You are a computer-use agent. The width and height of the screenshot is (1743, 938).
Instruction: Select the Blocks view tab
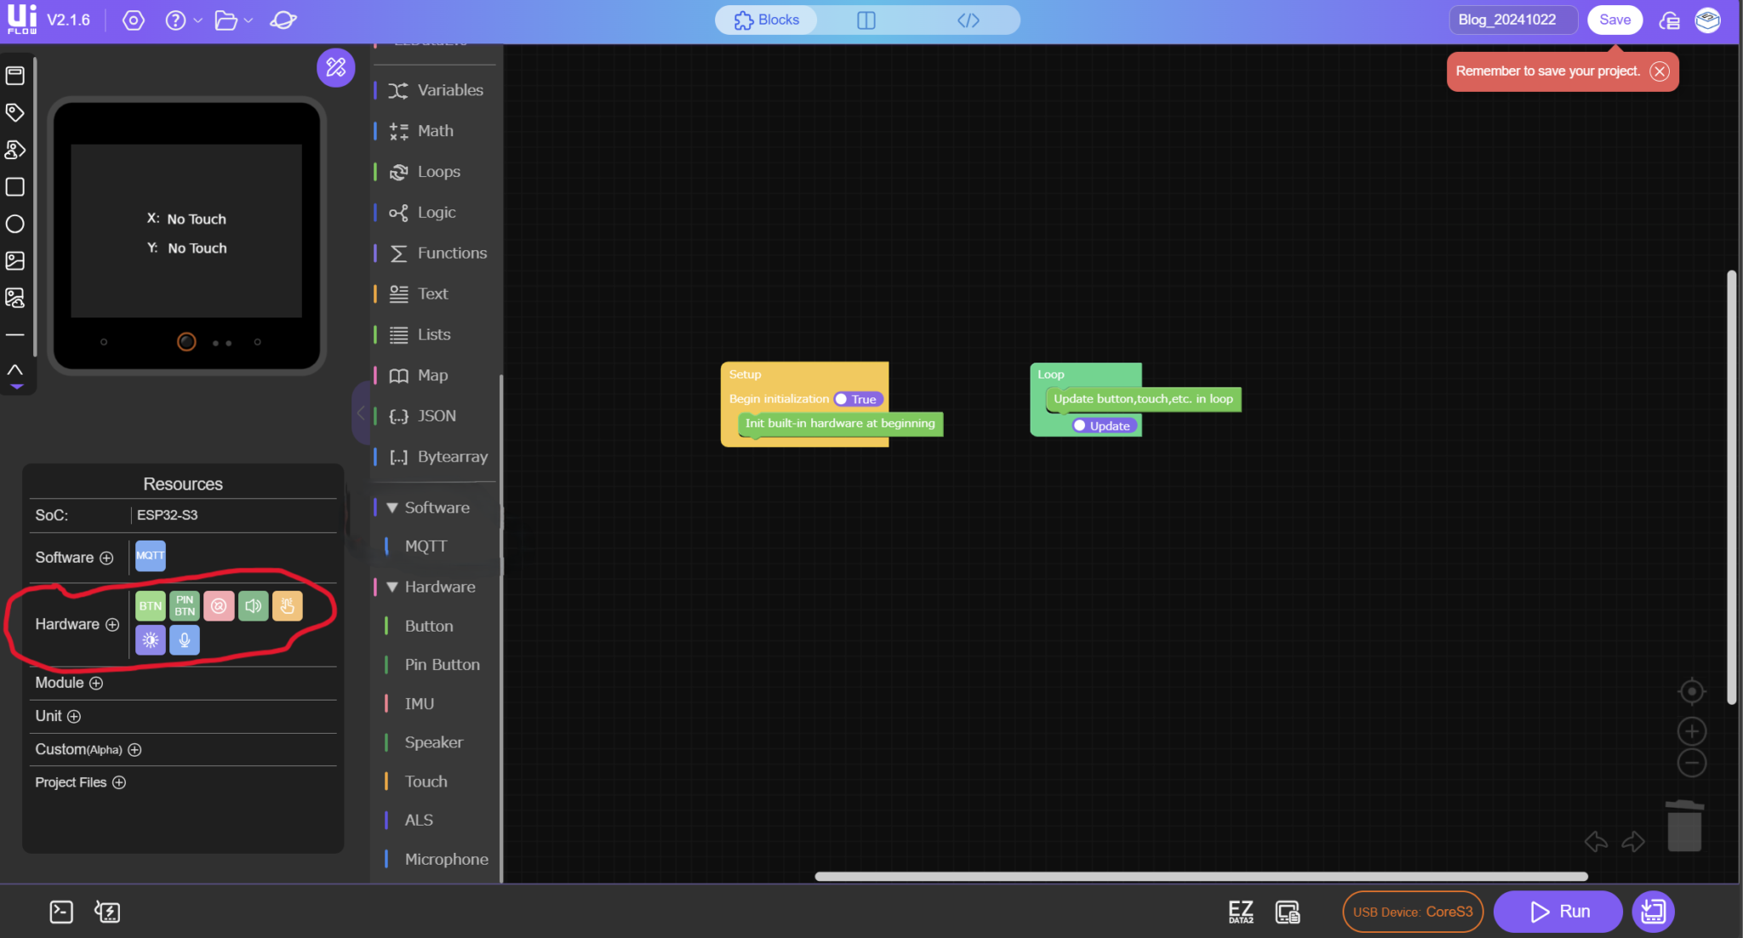(764, 20)
